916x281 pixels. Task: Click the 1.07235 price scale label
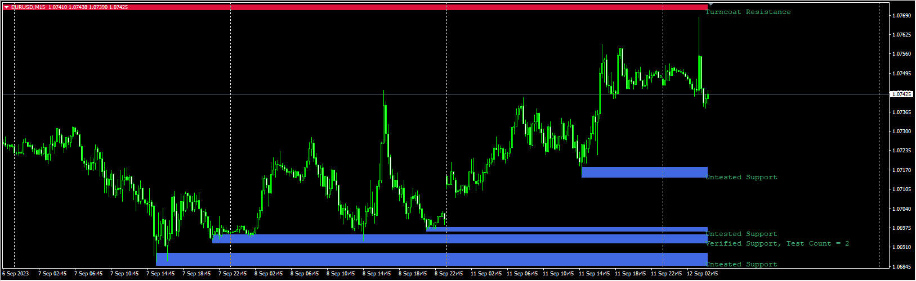(902, 151)
